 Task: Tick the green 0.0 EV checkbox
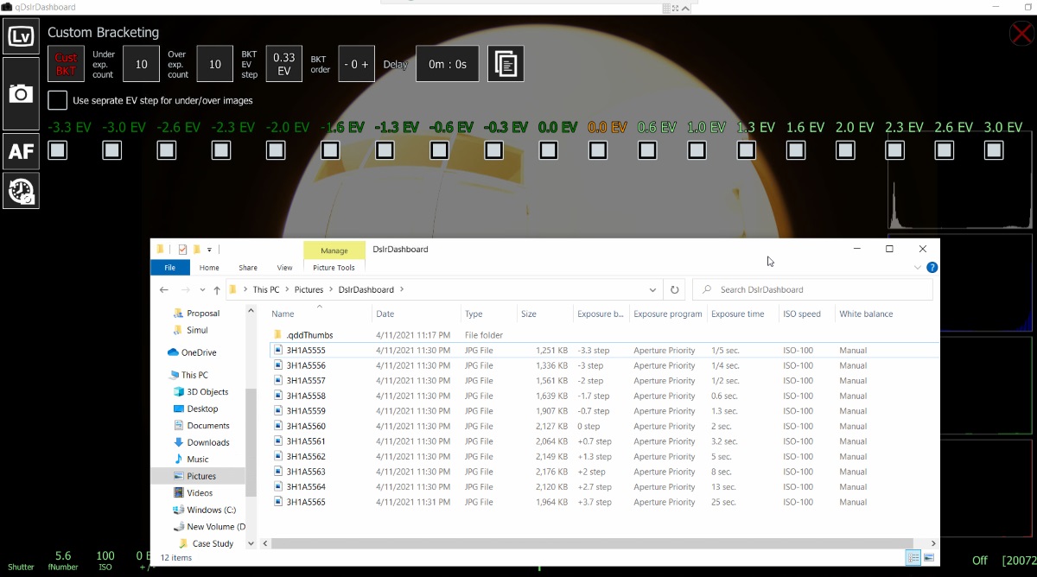[x=549, y=150]
